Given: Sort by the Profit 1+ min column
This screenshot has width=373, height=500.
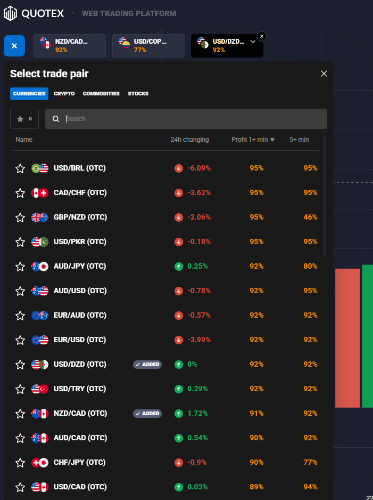Looking at the screenshot, I should pos(253,140).
